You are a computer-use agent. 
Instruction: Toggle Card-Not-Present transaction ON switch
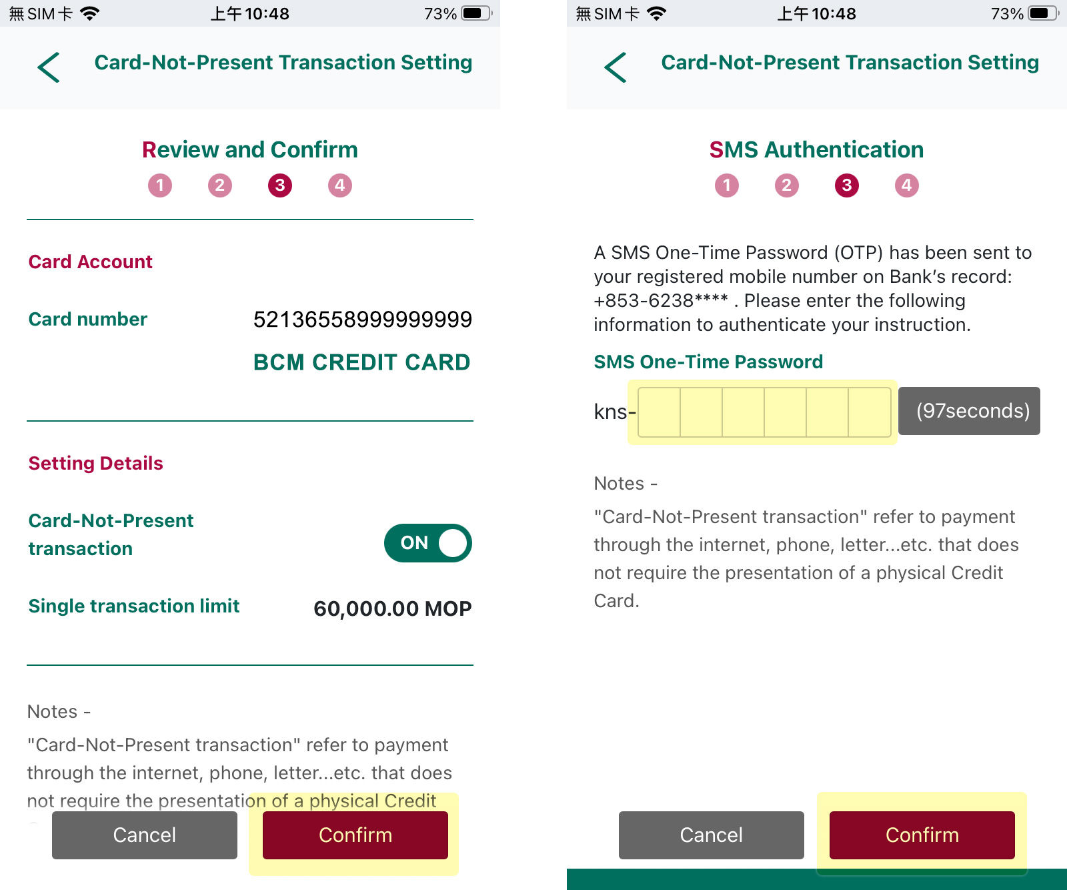coord(427,543)
